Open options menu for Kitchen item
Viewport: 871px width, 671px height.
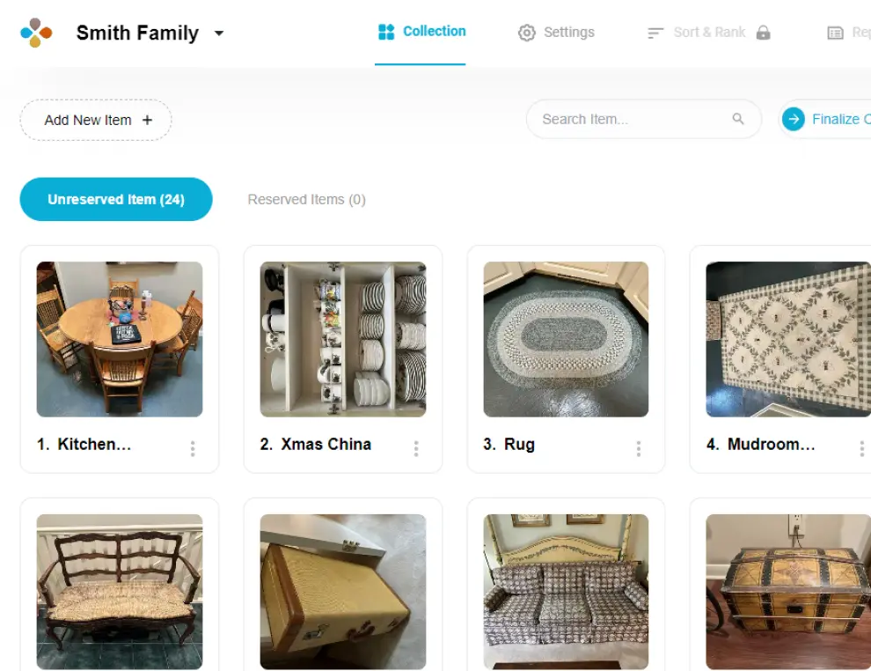193,448
